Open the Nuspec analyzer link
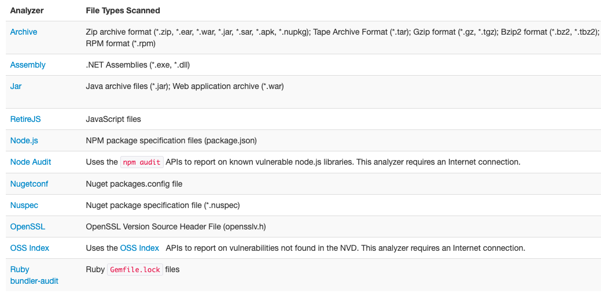This screenshot has width=601, height=297. (x=24, y=205)
